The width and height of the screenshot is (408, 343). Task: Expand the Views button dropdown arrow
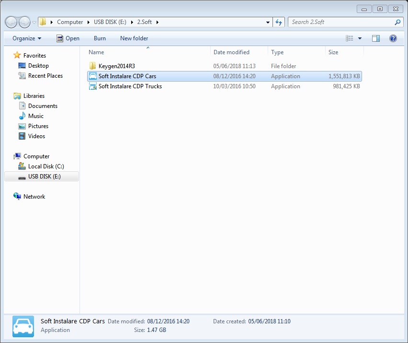(360, 38)
